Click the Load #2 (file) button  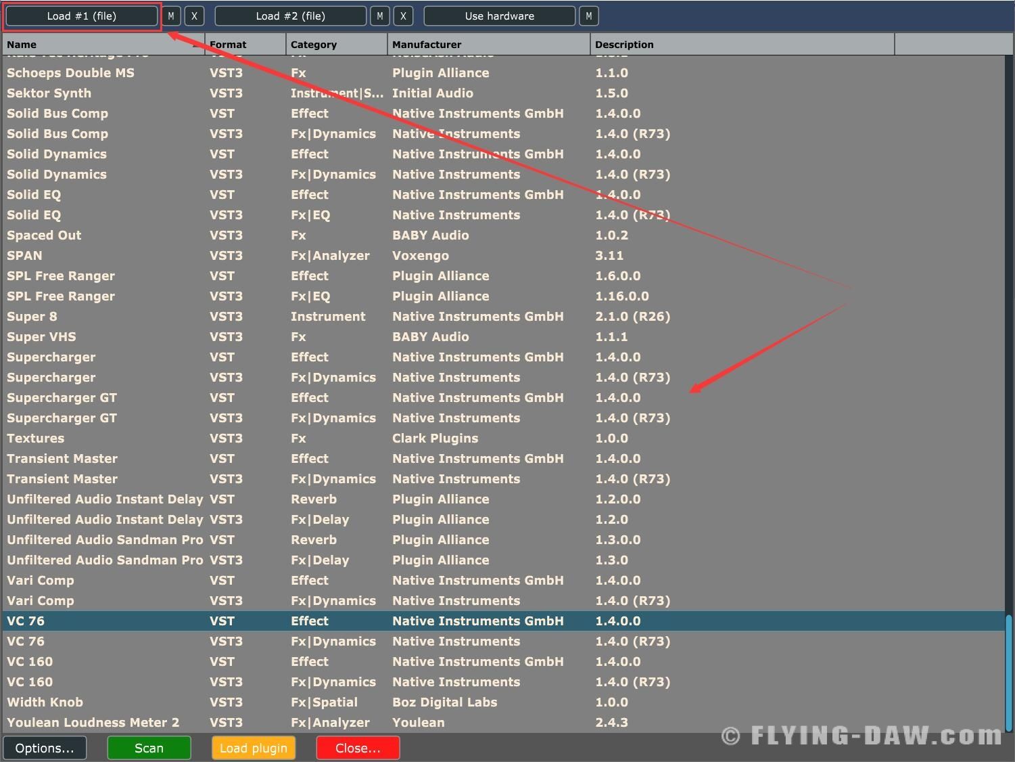[x=291, y=16]
